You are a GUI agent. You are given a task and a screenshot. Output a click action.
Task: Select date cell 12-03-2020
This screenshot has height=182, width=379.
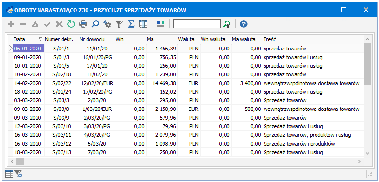[x=29, y=126]
